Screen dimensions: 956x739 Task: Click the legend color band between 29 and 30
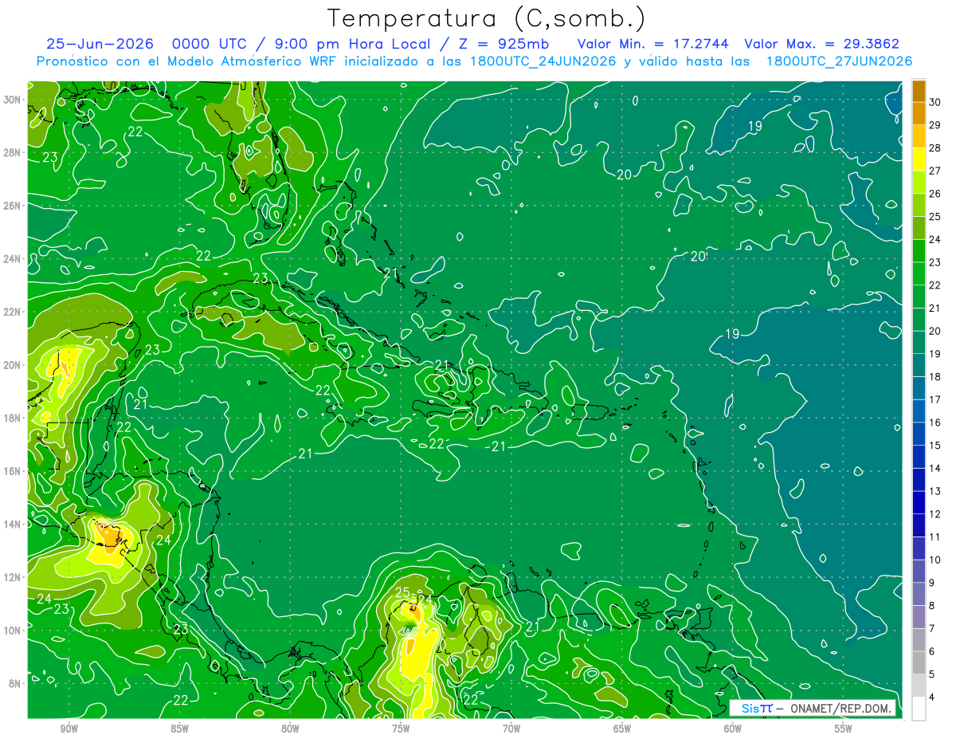tap(919, 113)
